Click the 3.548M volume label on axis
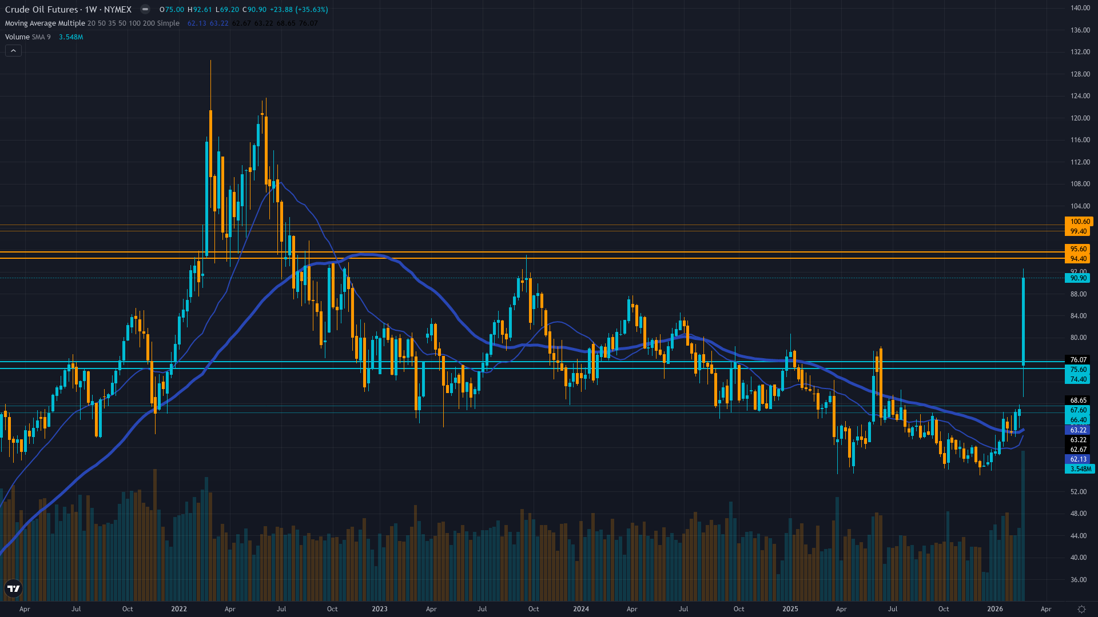This screenshot has width=1098, height=617. (1080, 469)
